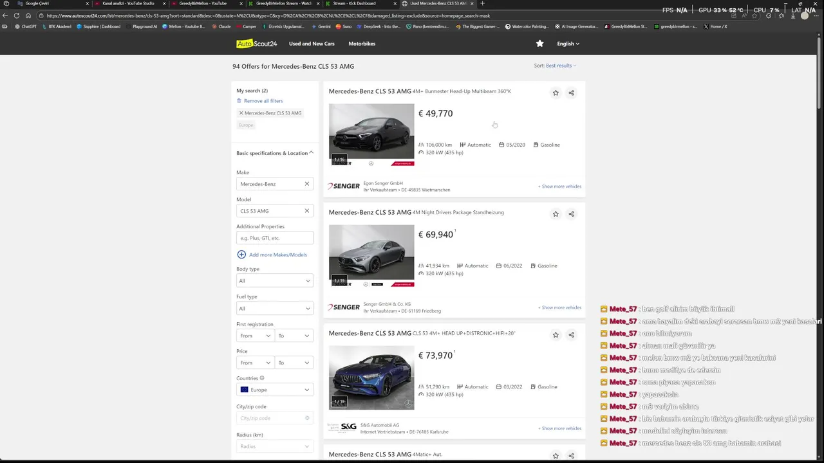Click the AutoScout24 logo

[x=256, y=44]
